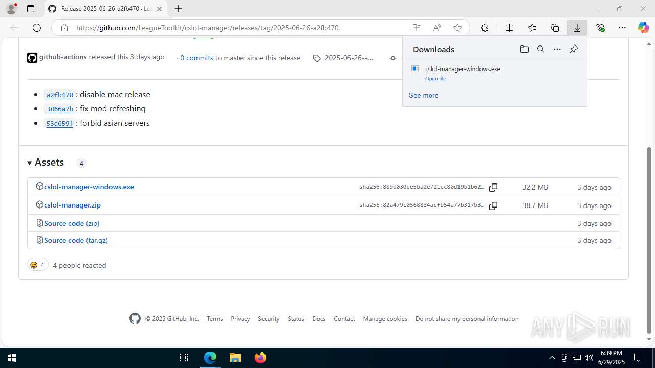The height and width of the screenshot is (368, 655).
Task: Launch Firefox from taskbar
Action: [260, 358]
